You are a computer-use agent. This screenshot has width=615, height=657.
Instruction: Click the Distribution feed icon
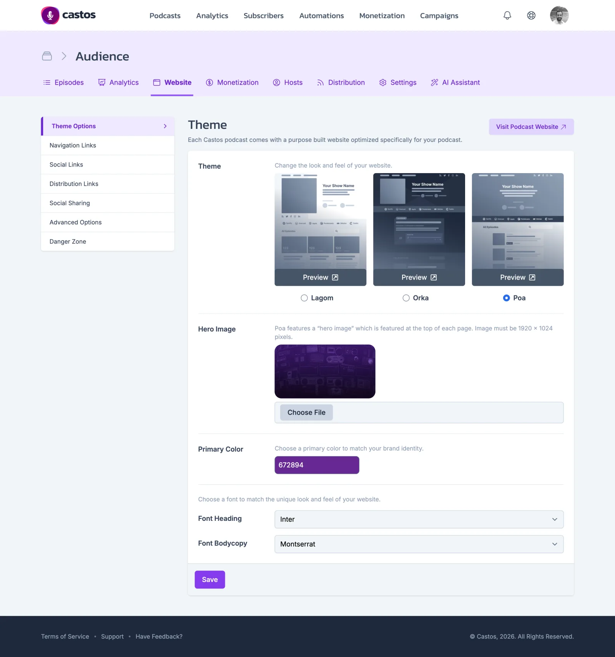320,82
